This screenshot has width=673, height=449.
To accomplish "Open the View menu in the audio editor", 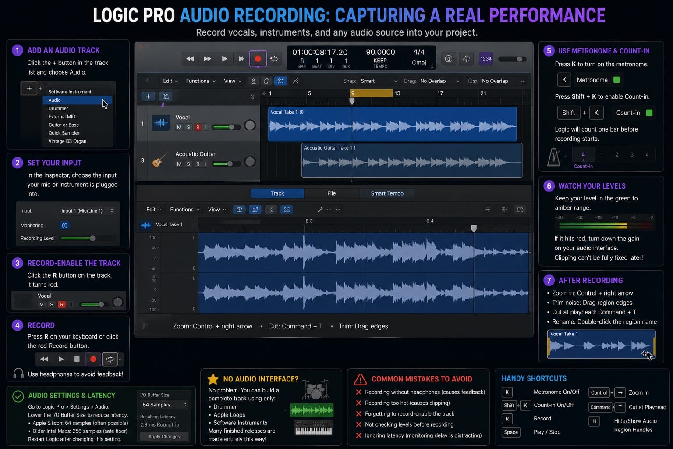I will click(217, 210).
